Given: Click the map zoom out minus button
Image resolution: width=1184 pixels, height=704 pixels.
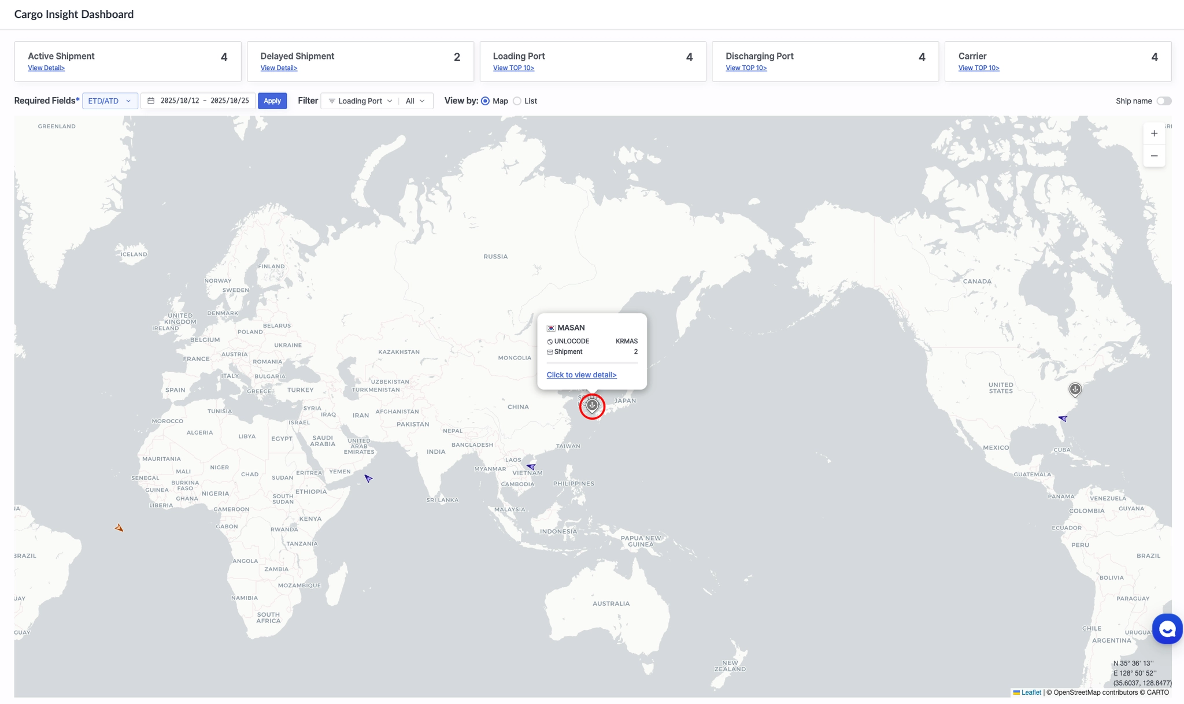Looking at the screenshot, I should (x=1154, y=156).
